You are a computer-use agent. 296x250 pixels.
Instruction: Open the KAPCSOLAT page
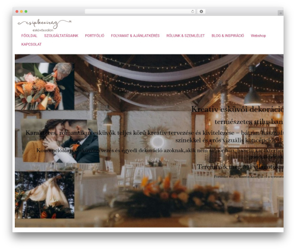tap(31, 44)
